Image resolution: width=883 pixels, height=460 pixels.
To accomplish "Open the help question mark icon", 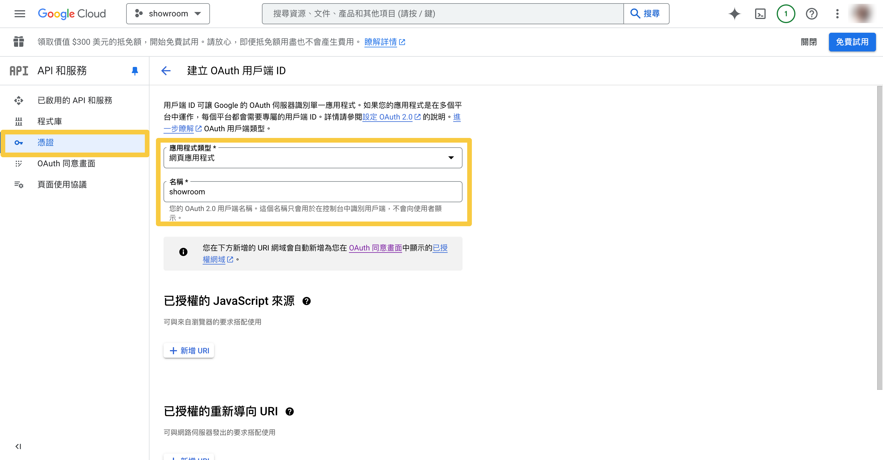I will pyautogui.click(x=811, y=14).
